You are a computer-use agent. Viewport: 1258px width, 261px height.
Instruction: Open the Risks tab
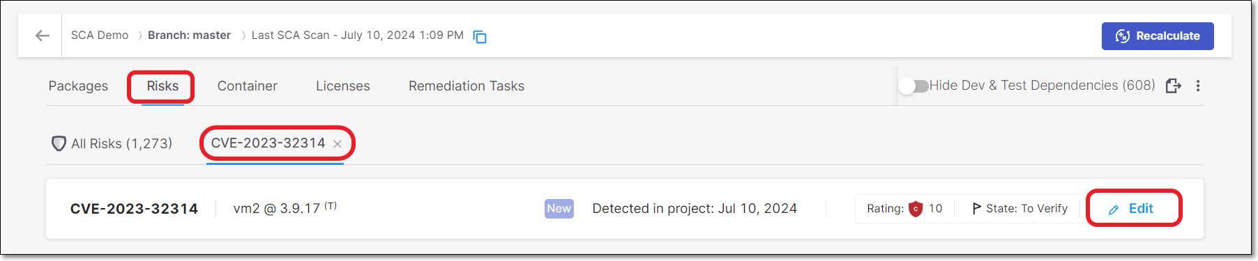coord(162,86)
